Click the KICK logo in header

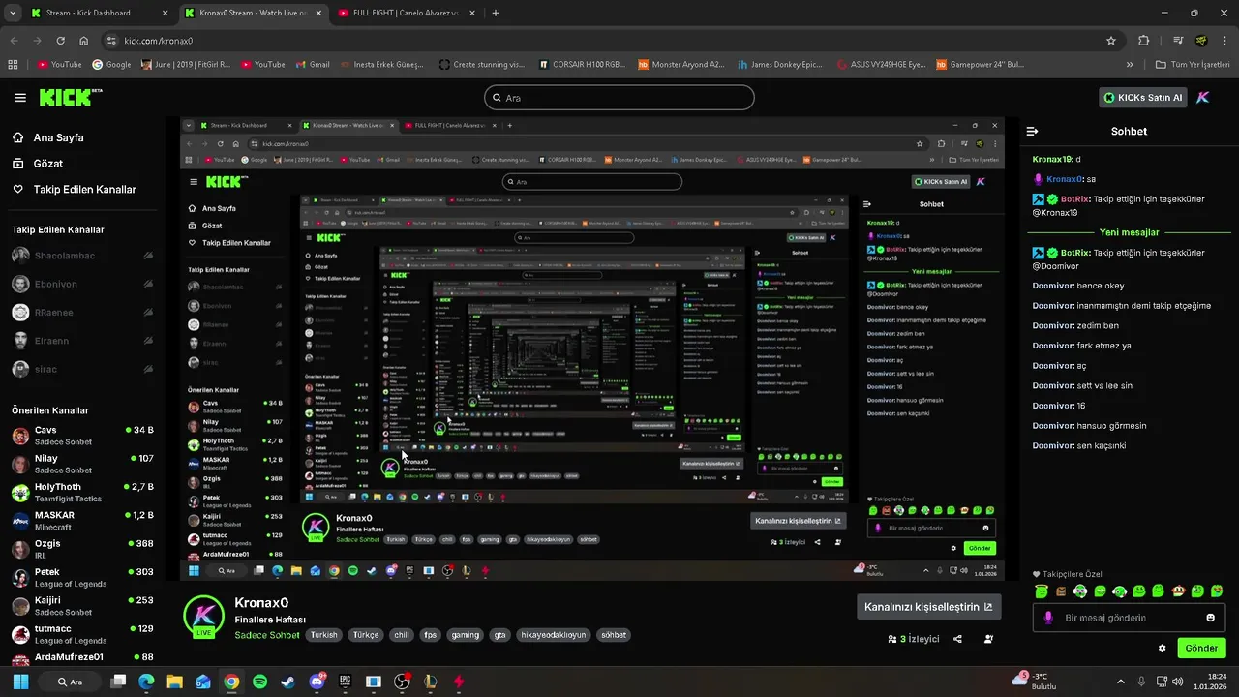click(x=70, y=97)
